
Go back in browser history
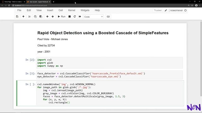[2, 6]
